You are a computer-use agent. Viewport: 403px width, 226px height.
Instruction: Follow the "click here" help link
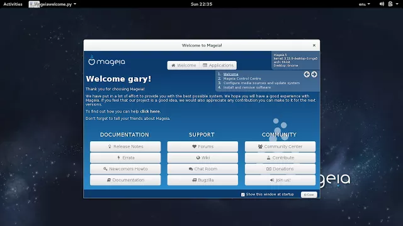150,112
